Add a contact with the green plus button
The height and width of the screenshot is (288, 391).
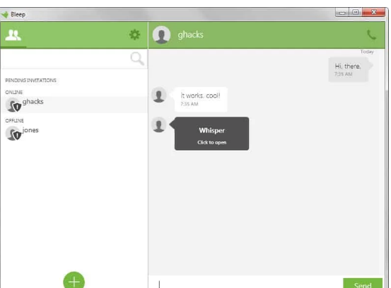(x=74, y=281)
